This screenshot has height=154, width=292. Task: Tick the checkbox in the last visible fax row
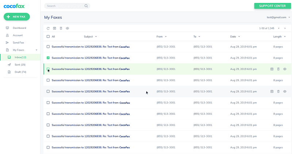click(48, 147)
